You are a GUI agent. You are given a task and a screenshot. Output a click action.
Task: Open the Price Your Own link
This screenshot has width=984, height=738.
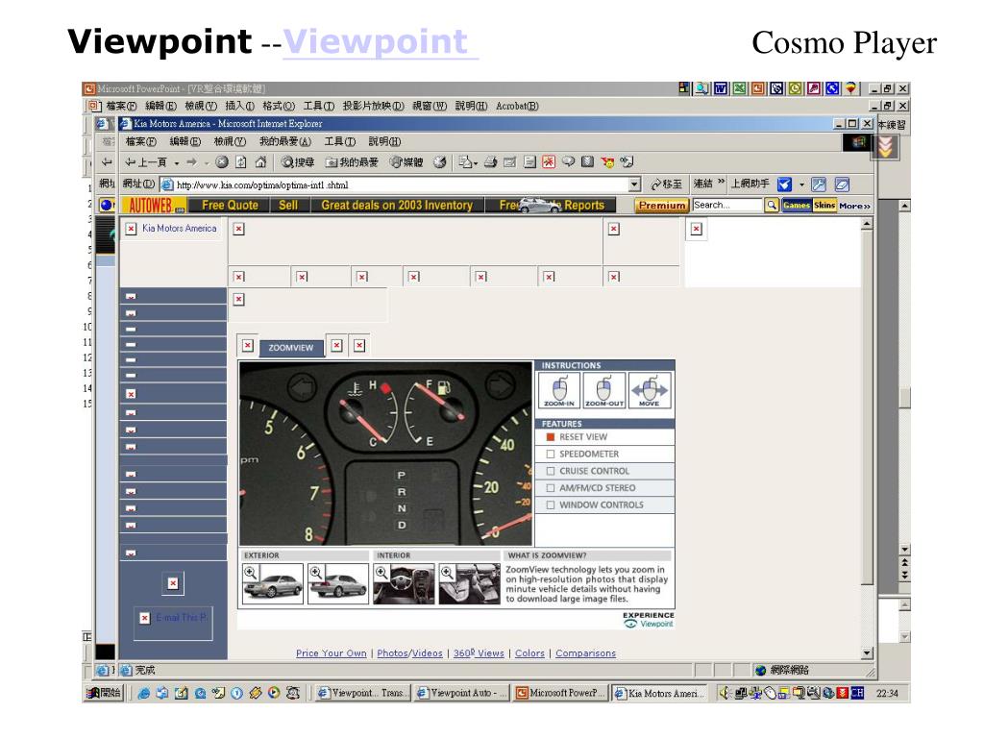pyautogui.click(x=332, y=653)
